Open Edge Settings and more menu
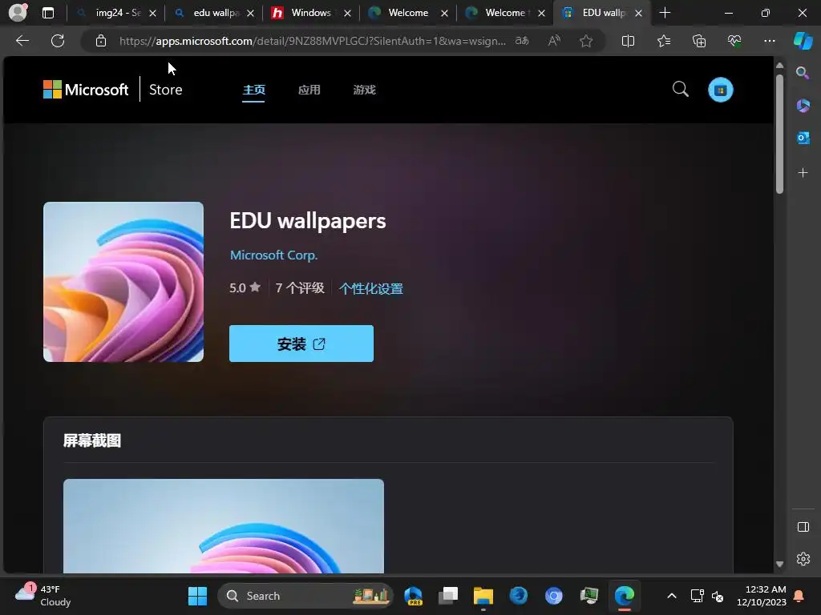Image resolution: width=821 pixels, height=615 pixels. (769, 41)
